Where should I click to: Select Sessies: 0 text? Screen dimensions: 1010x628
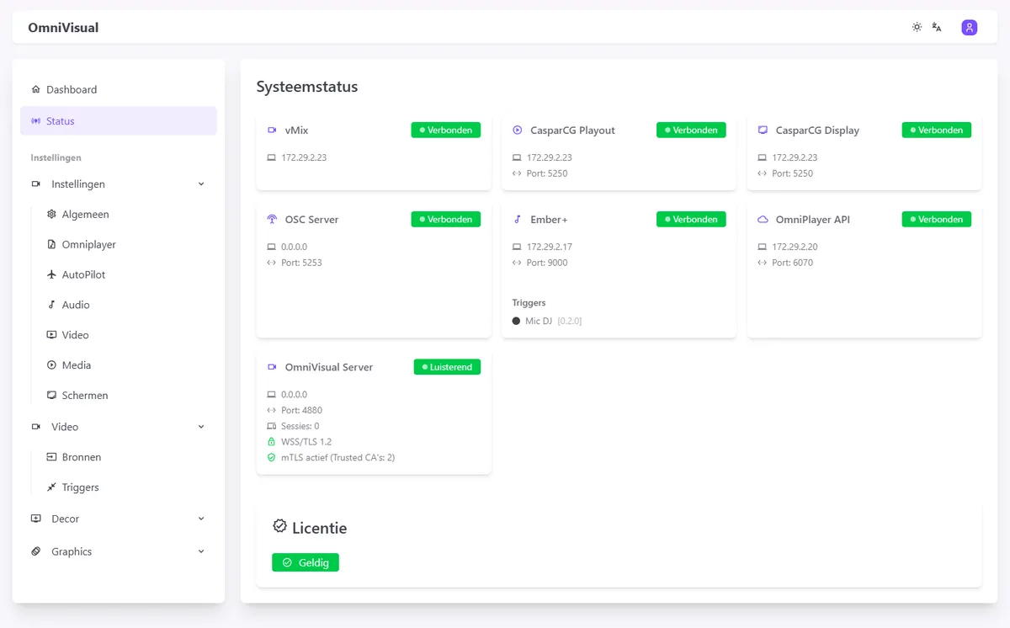tap(300, 427)
